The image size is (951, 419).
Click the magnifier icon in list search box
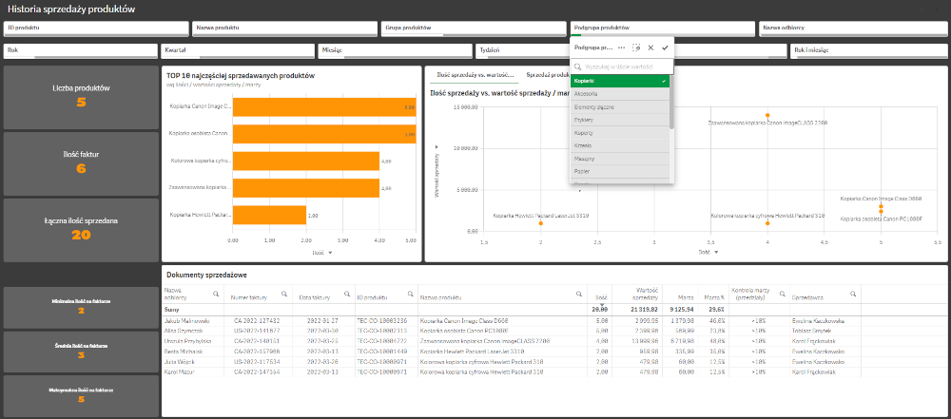pos(578,67)
